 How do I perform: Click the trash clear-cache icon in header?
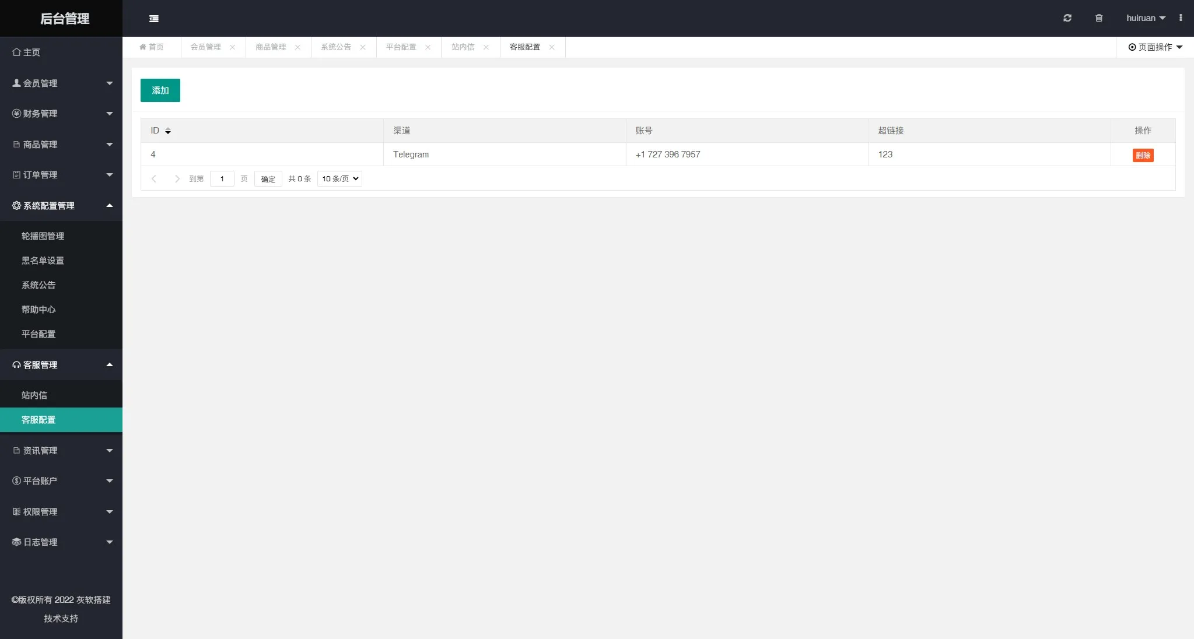[1099, 18]
